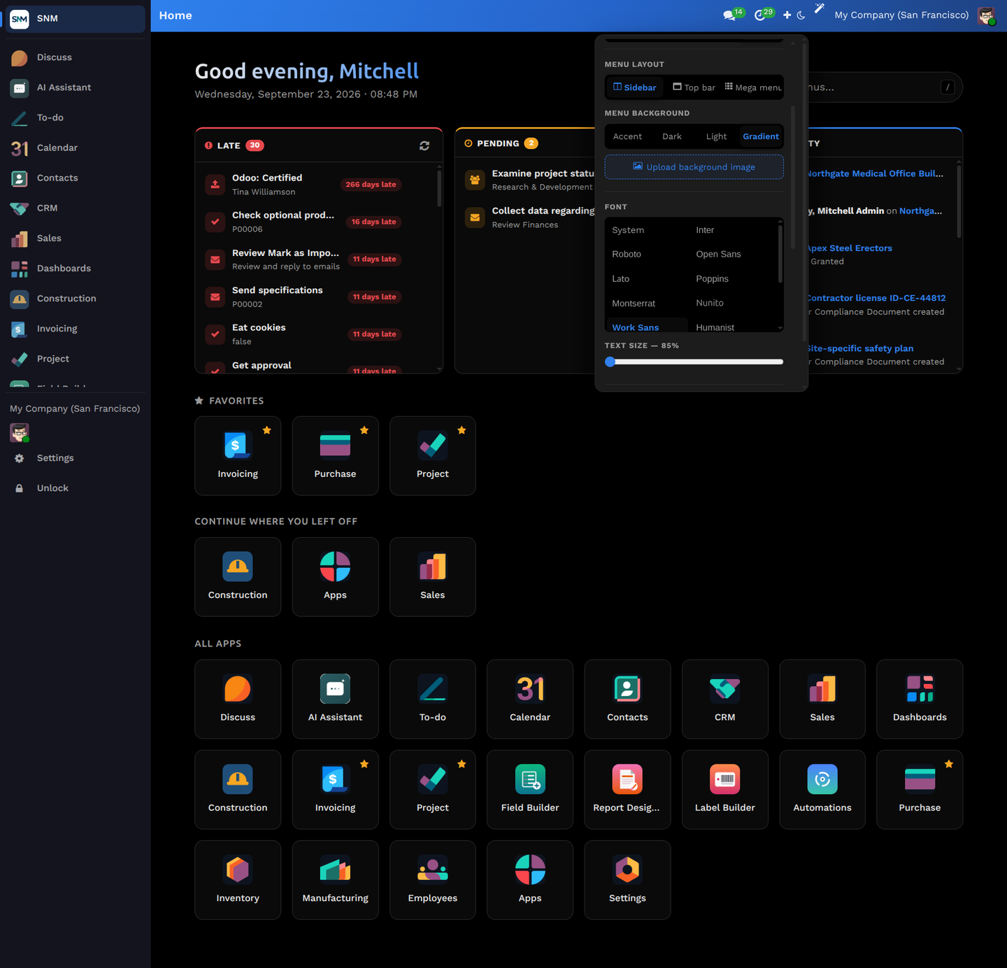The width and height of the screenshot is (1007, 968).
Task: Click the plus quick-create icon in the top bar
Action: (x=787, y=15)
